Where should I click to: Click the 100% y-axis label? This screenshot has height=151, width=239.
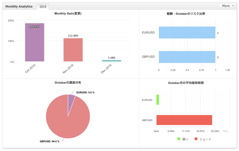coord(11,41)
